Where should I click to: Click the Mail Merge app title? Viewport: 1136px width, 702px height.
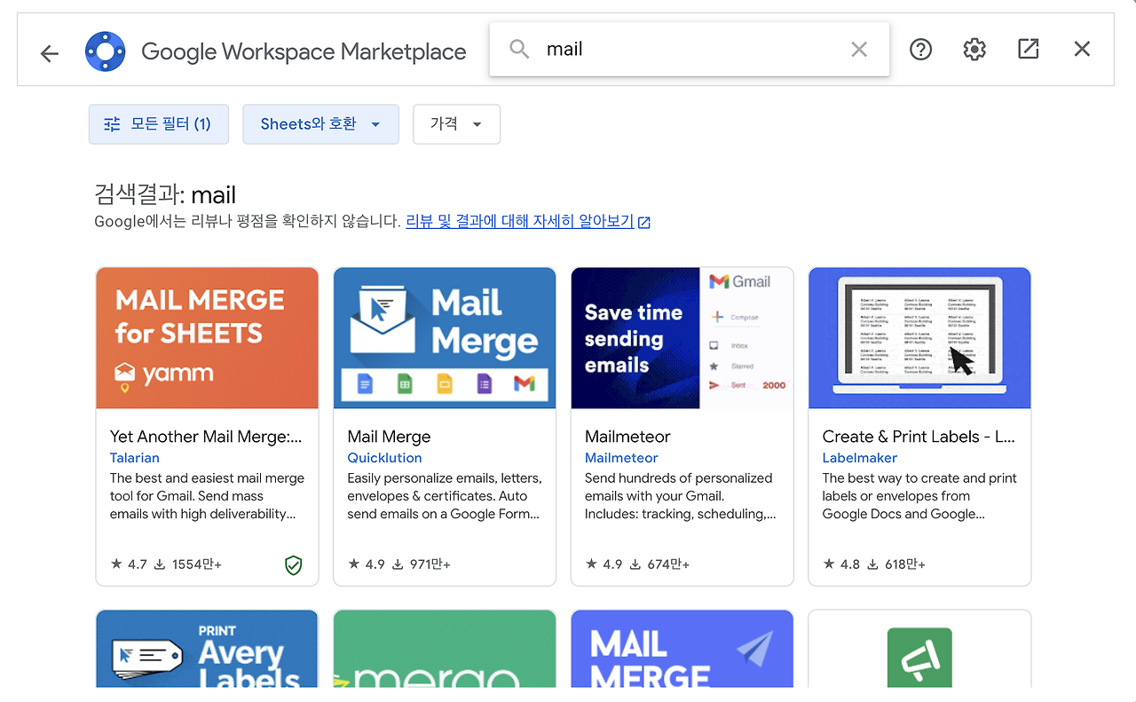[389, 437]
